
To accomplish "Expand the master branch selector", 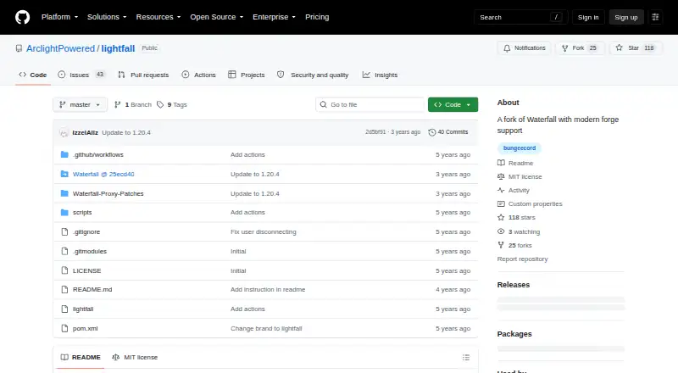I will click(x=80, y=105).
